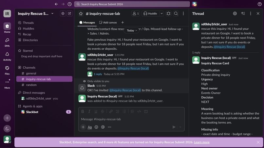This screenshot has height=148, width=264.
Task: Toggle bulleted list in composer
Action: [124, 111]
